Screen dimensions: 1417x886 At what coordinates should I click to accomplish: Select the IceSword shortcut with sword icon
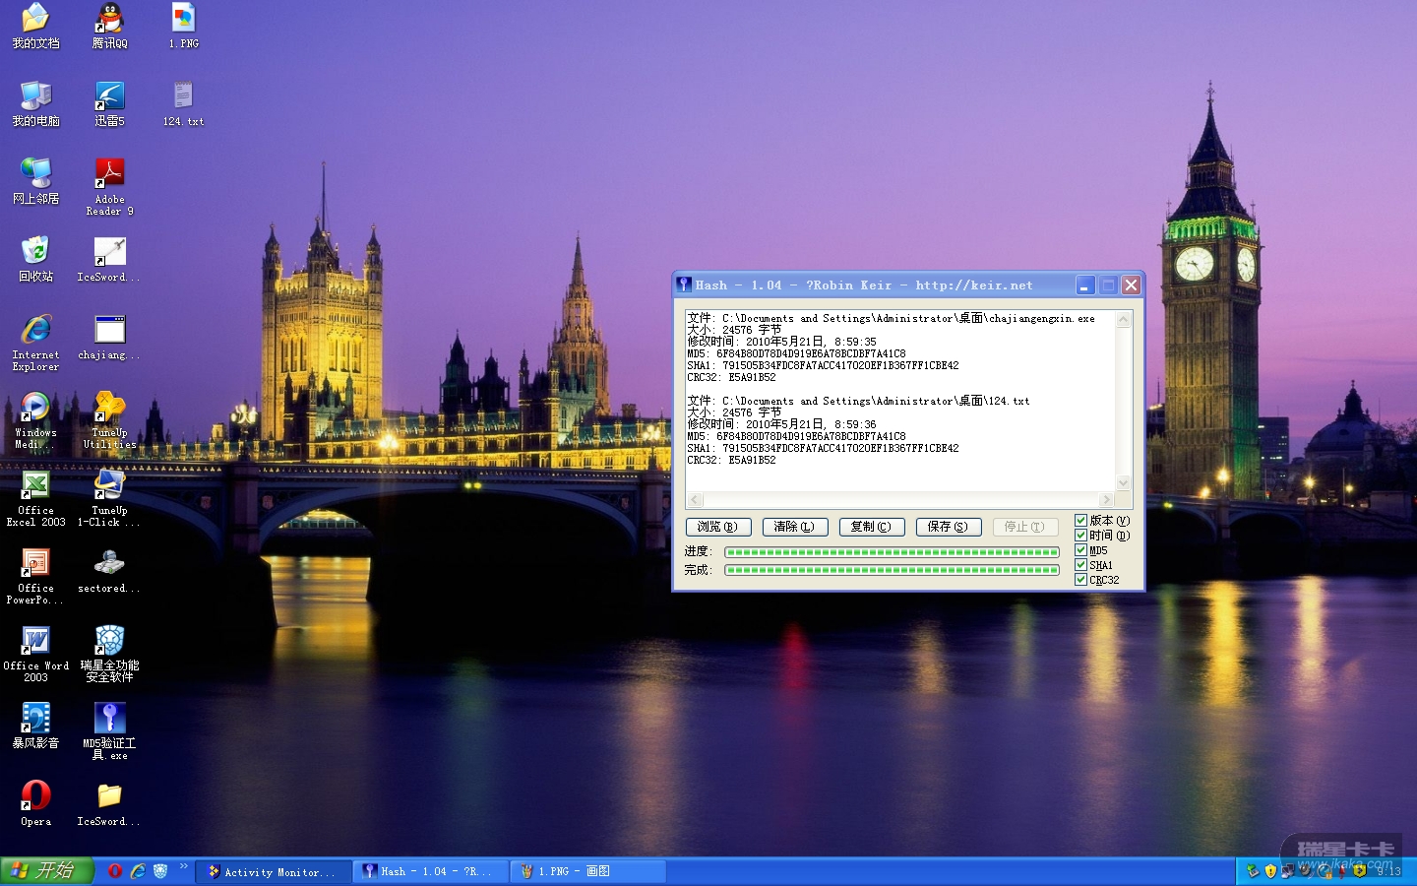point(109,259)
